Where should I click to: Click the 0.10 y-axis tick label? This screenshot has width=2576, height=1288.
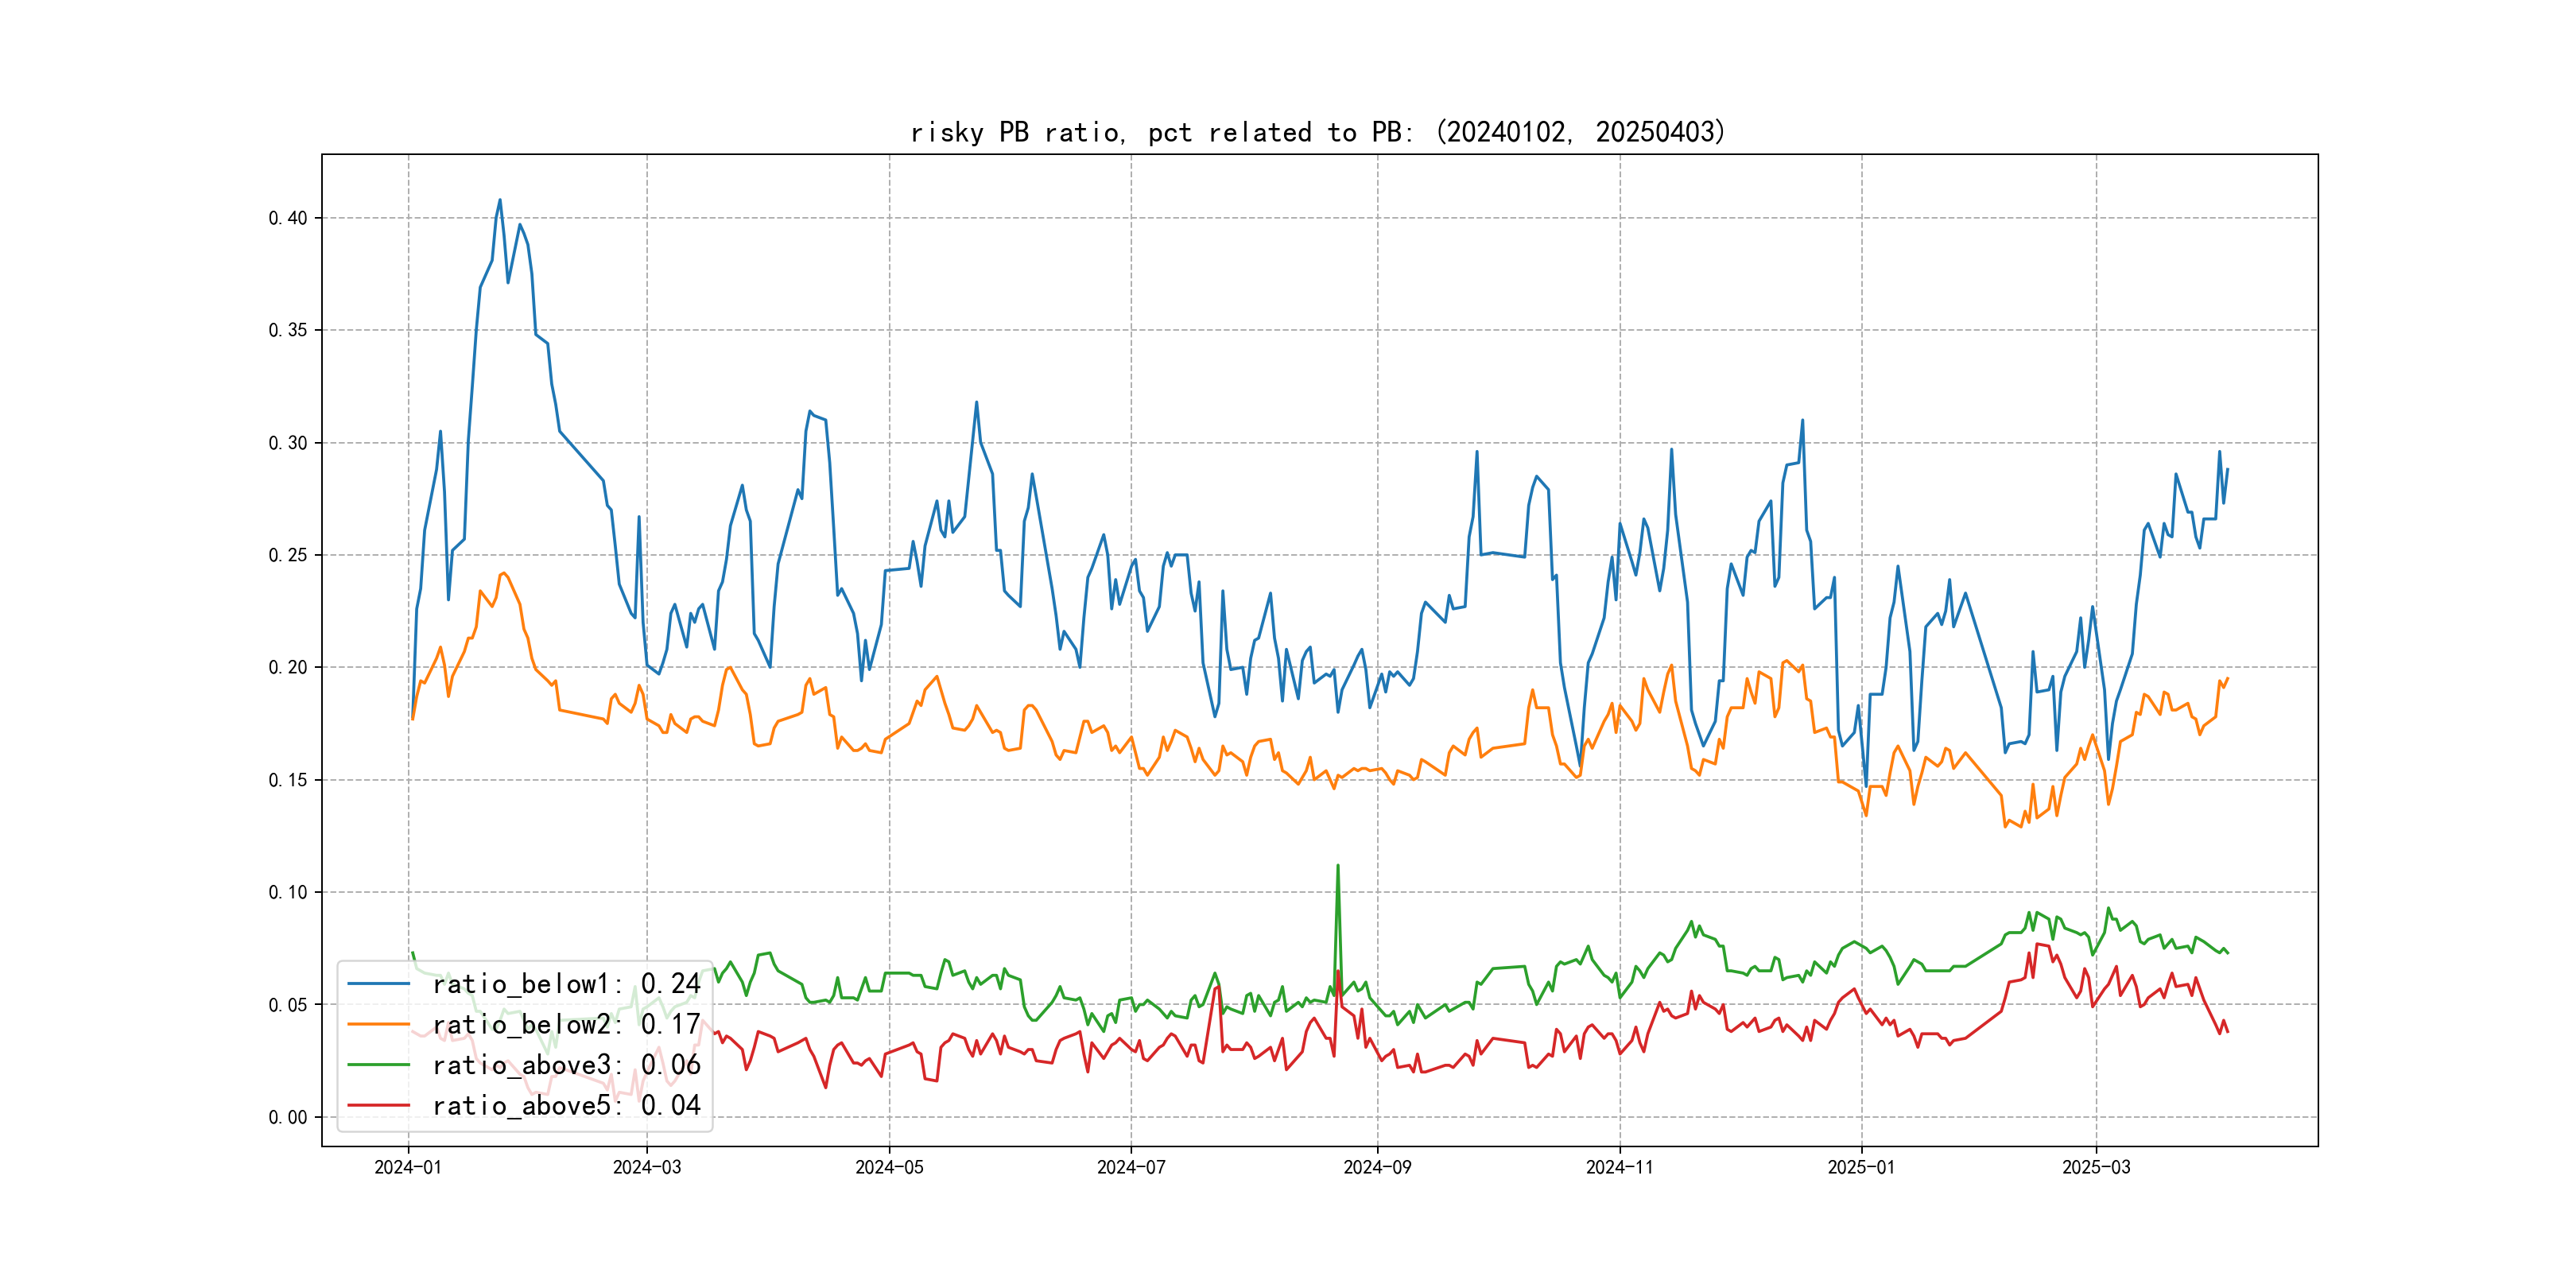(x=288, y=892)
